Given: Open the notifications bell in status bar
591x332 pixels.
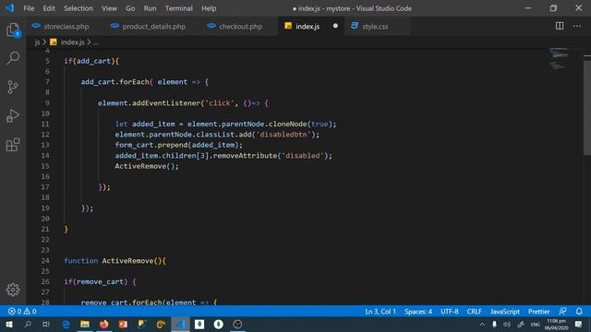Looking at the screenshot, I should (579, 312).
